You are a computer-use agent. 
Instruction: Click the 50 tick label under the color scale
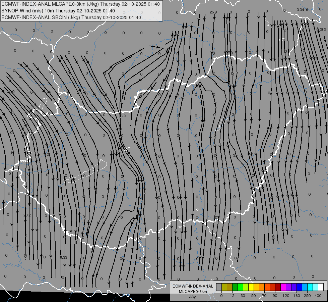point(254,296)
